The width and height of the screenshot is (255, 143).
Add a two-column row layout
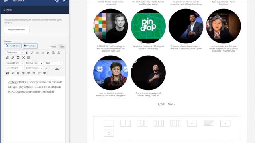pos(126,124)
